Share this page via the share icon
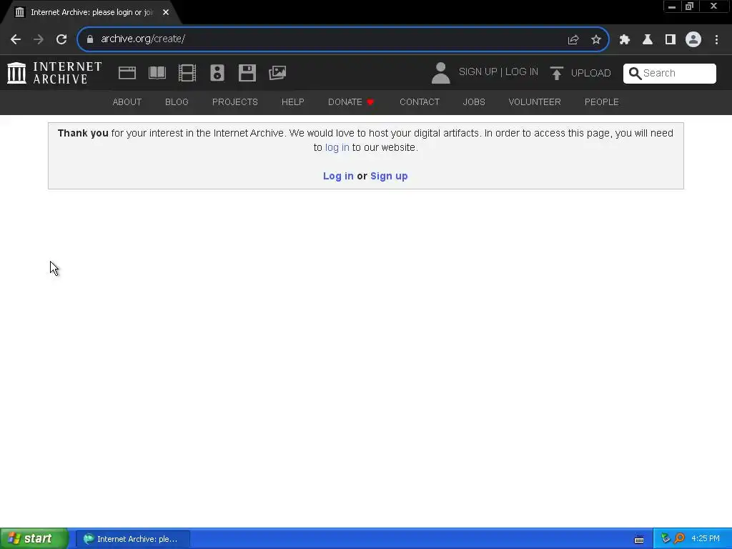 tap(573, 40)
